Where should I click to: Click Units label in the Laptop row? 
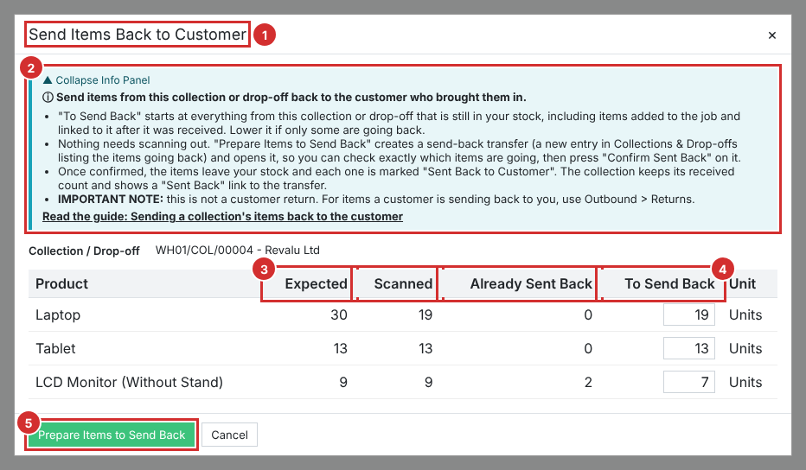coord(745,314)
